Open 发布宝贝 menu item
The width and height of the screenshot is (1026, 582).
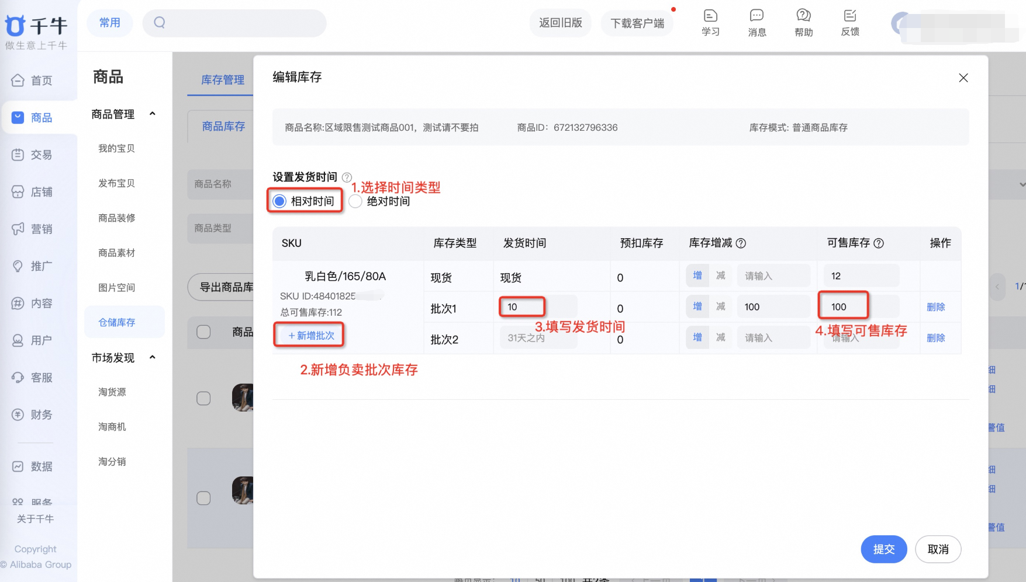[117, 183]
